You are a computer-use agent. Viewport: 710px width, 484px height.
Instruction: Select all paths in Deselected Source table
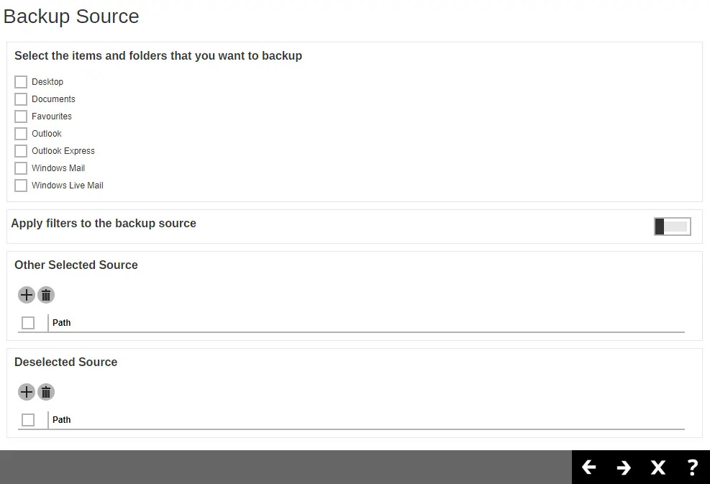pyautogui.click(x=28, y=420)
